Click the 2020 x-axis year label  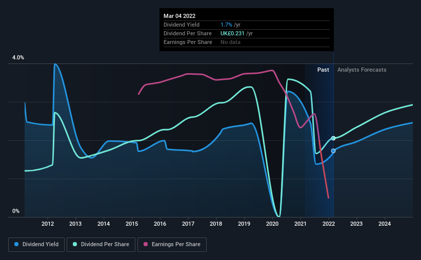click(272, 224)
